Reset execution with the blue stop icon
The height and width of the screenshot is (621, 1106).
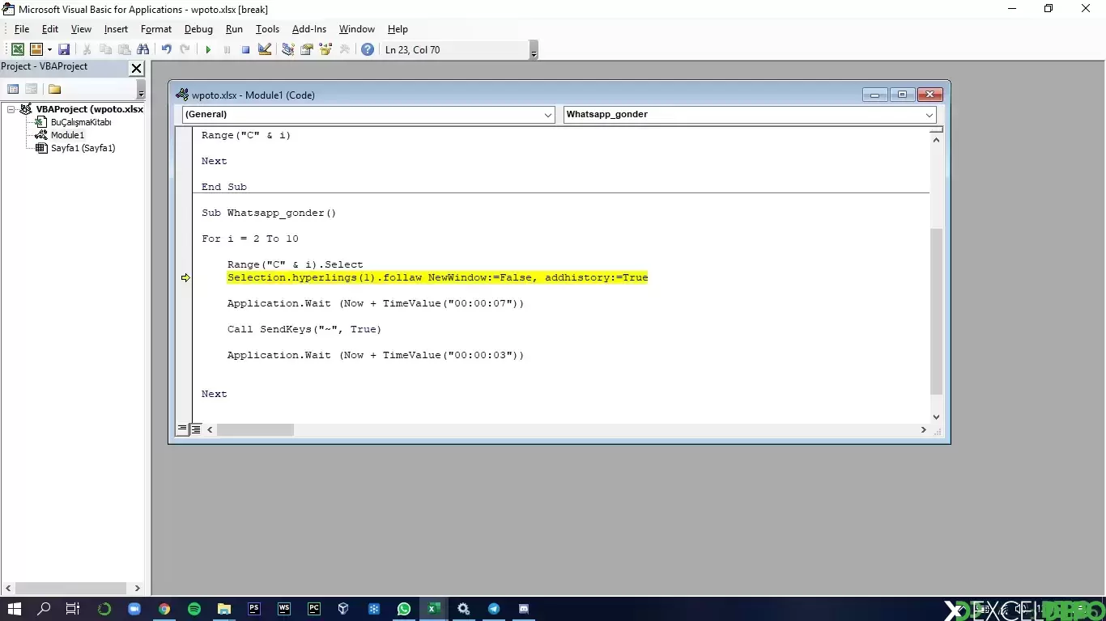click(x=245, y=49)
